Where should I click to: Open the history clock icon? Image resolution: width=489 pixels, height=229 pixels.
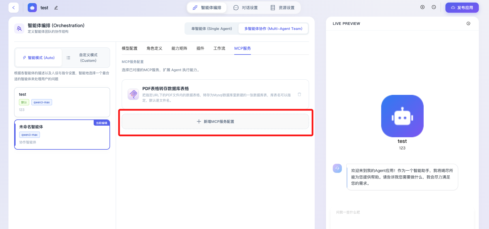click(434, 7)
